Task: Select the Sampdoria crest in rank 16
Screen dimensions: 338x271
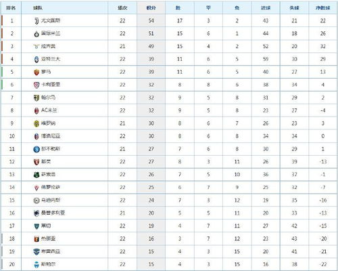Action: click(37, 213)
